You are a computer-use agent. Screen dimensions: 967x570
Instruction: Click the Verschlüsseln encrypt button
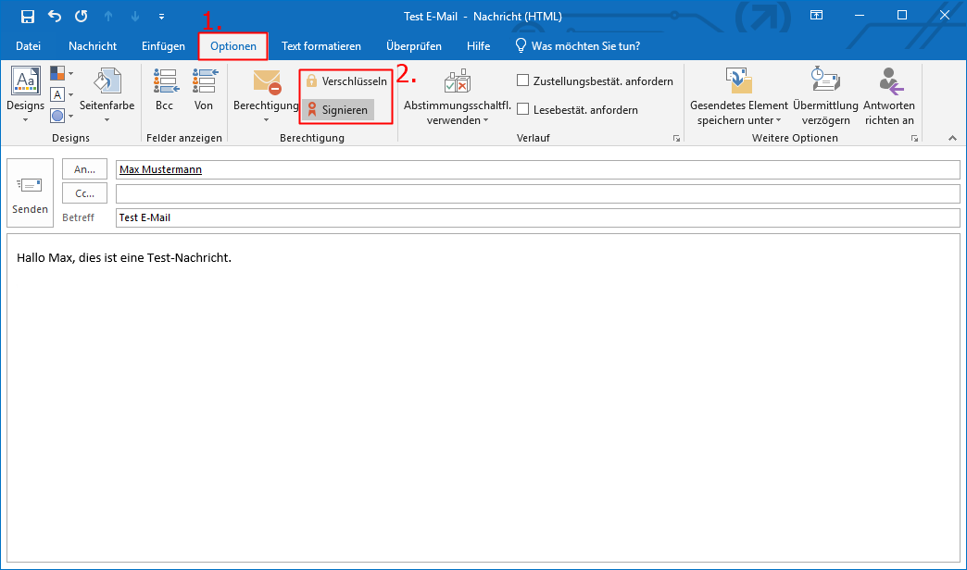[346, 81]
